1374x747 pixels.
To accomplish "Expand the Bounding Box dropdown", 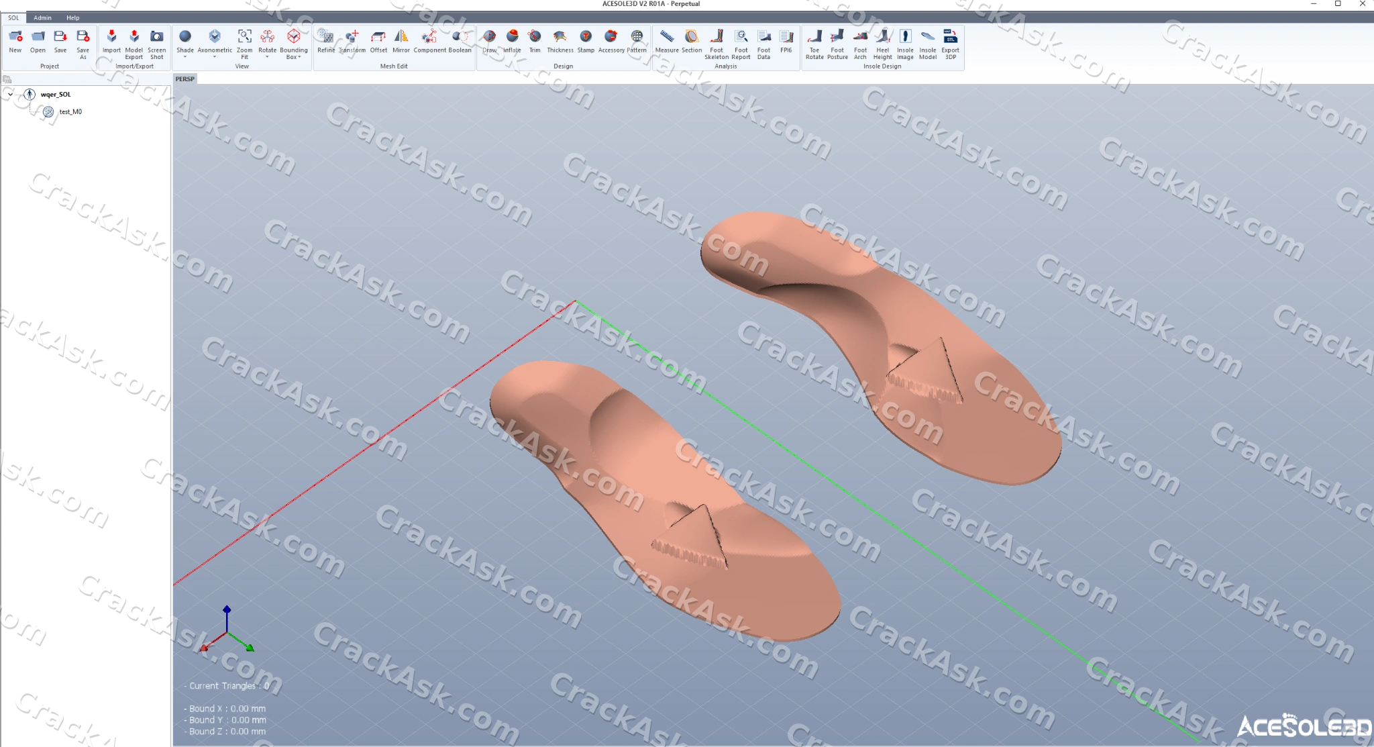I will click(299, 57).
